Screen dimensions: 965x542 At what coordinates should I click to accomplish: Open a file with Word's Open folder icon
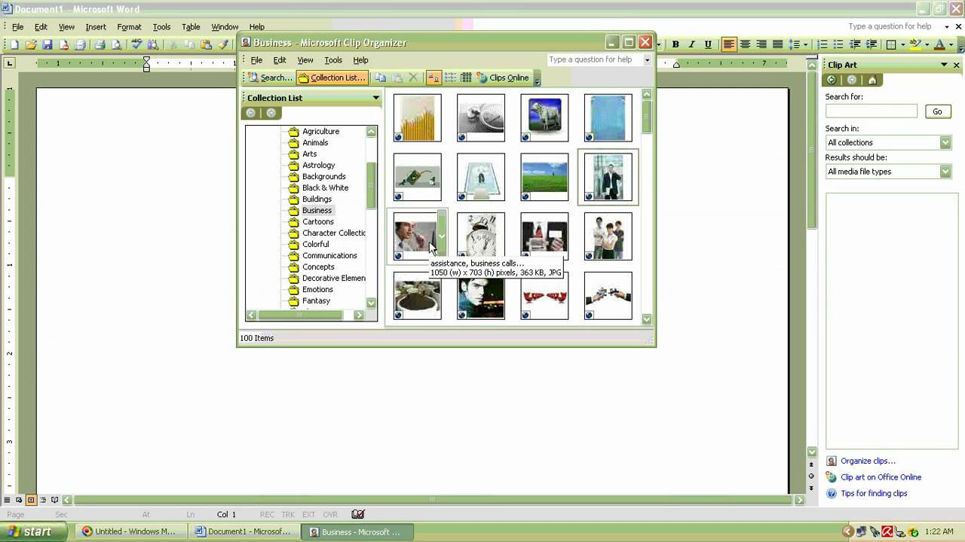pos(31,44)
